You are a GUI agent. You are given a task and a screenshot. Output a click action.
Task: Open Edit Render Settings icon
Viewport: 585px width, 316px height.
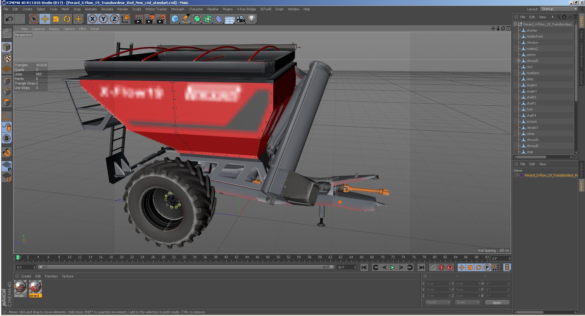coord(161,19)
